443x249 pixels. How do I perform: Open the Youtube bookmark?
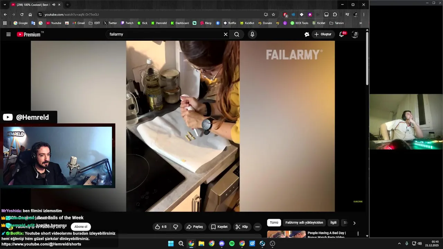coord(54,23)
